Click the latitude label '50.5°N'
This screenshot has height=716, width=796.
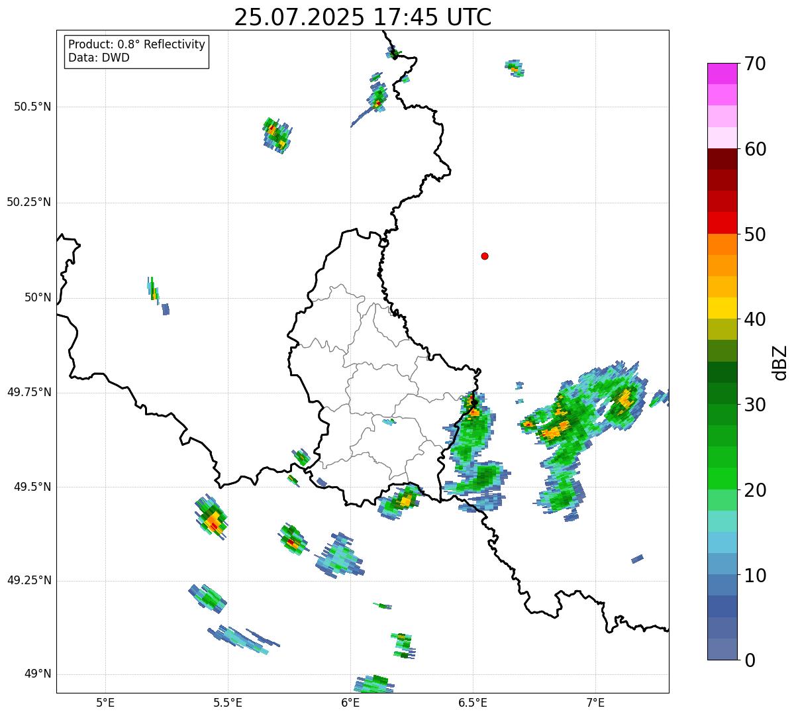(x=32, y=107)
